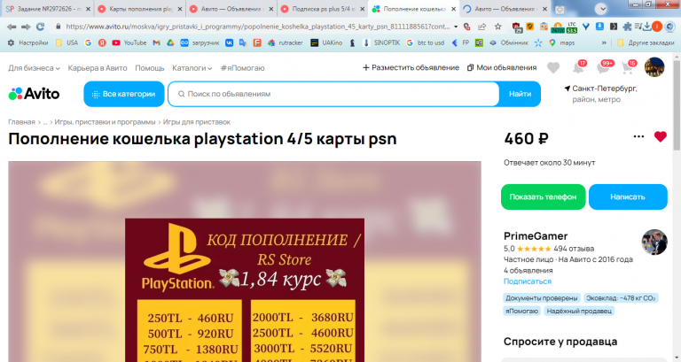681x362 pixels.
Task: Click the share page icon in address bar
Action: point(482,27)
